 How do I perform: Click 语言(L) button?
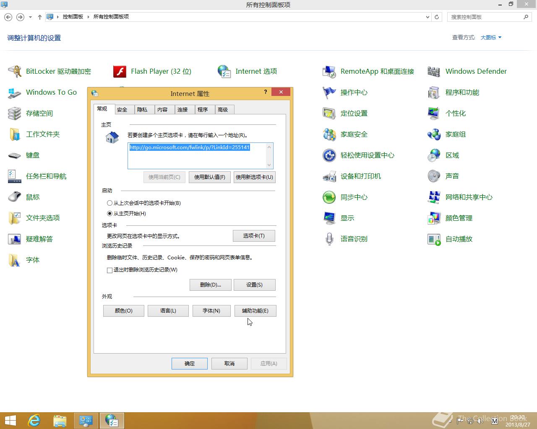168,311
